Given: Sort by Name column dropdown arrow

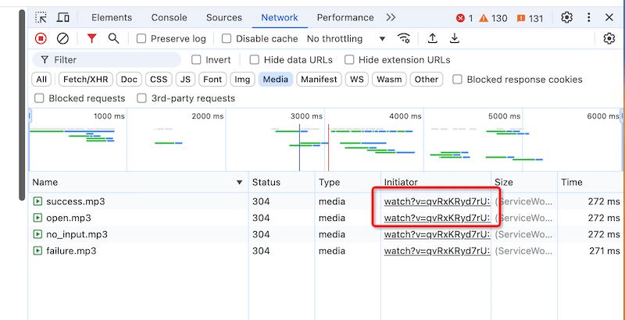Looking at the screenshot, I should 239,182.
